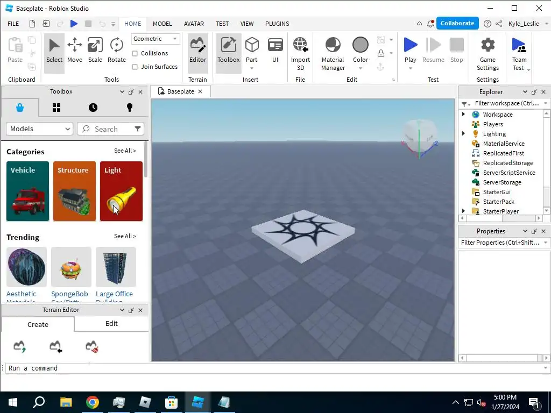The height and width of the screenshot is (413, 551).
Task: Open the Part dropdown arrow
Action: [x=252, y=68]
